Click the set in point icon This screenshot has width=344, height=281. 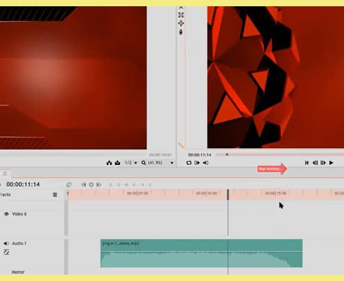click(x=197, y=163)
